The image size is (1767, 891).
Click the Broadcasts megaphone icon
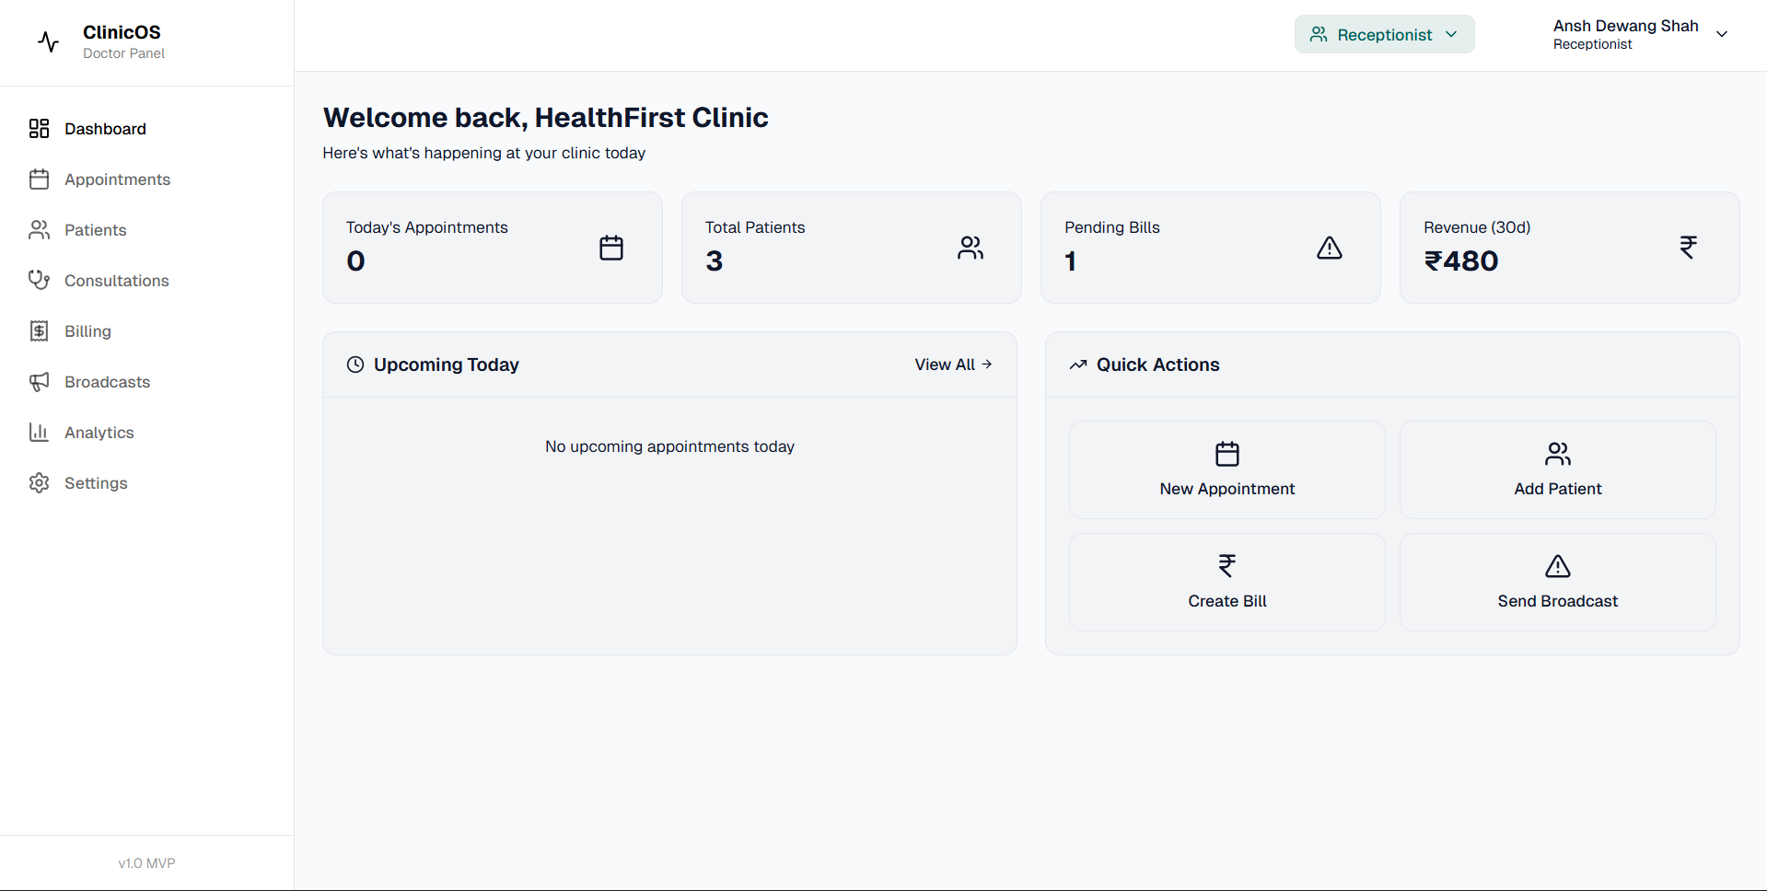coord(39,382)
